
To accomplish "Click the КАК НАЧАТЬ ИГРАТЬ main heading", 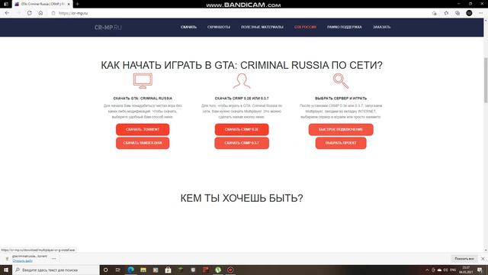I will point(242,65).
